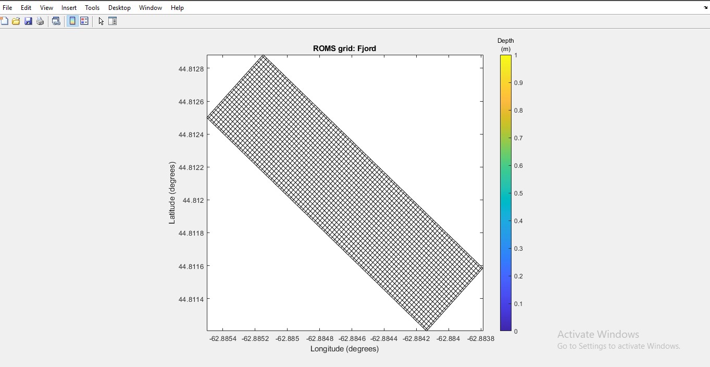The image size is (710, 367).
Task: Click the dock arrow in the top-right corner
Action: click(705, 8)
